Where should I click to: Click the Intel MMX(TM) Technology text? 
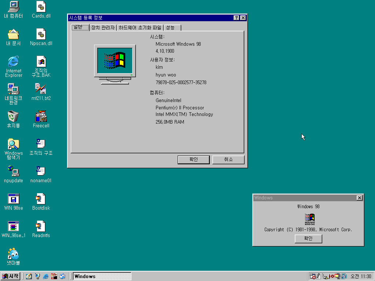184,114
